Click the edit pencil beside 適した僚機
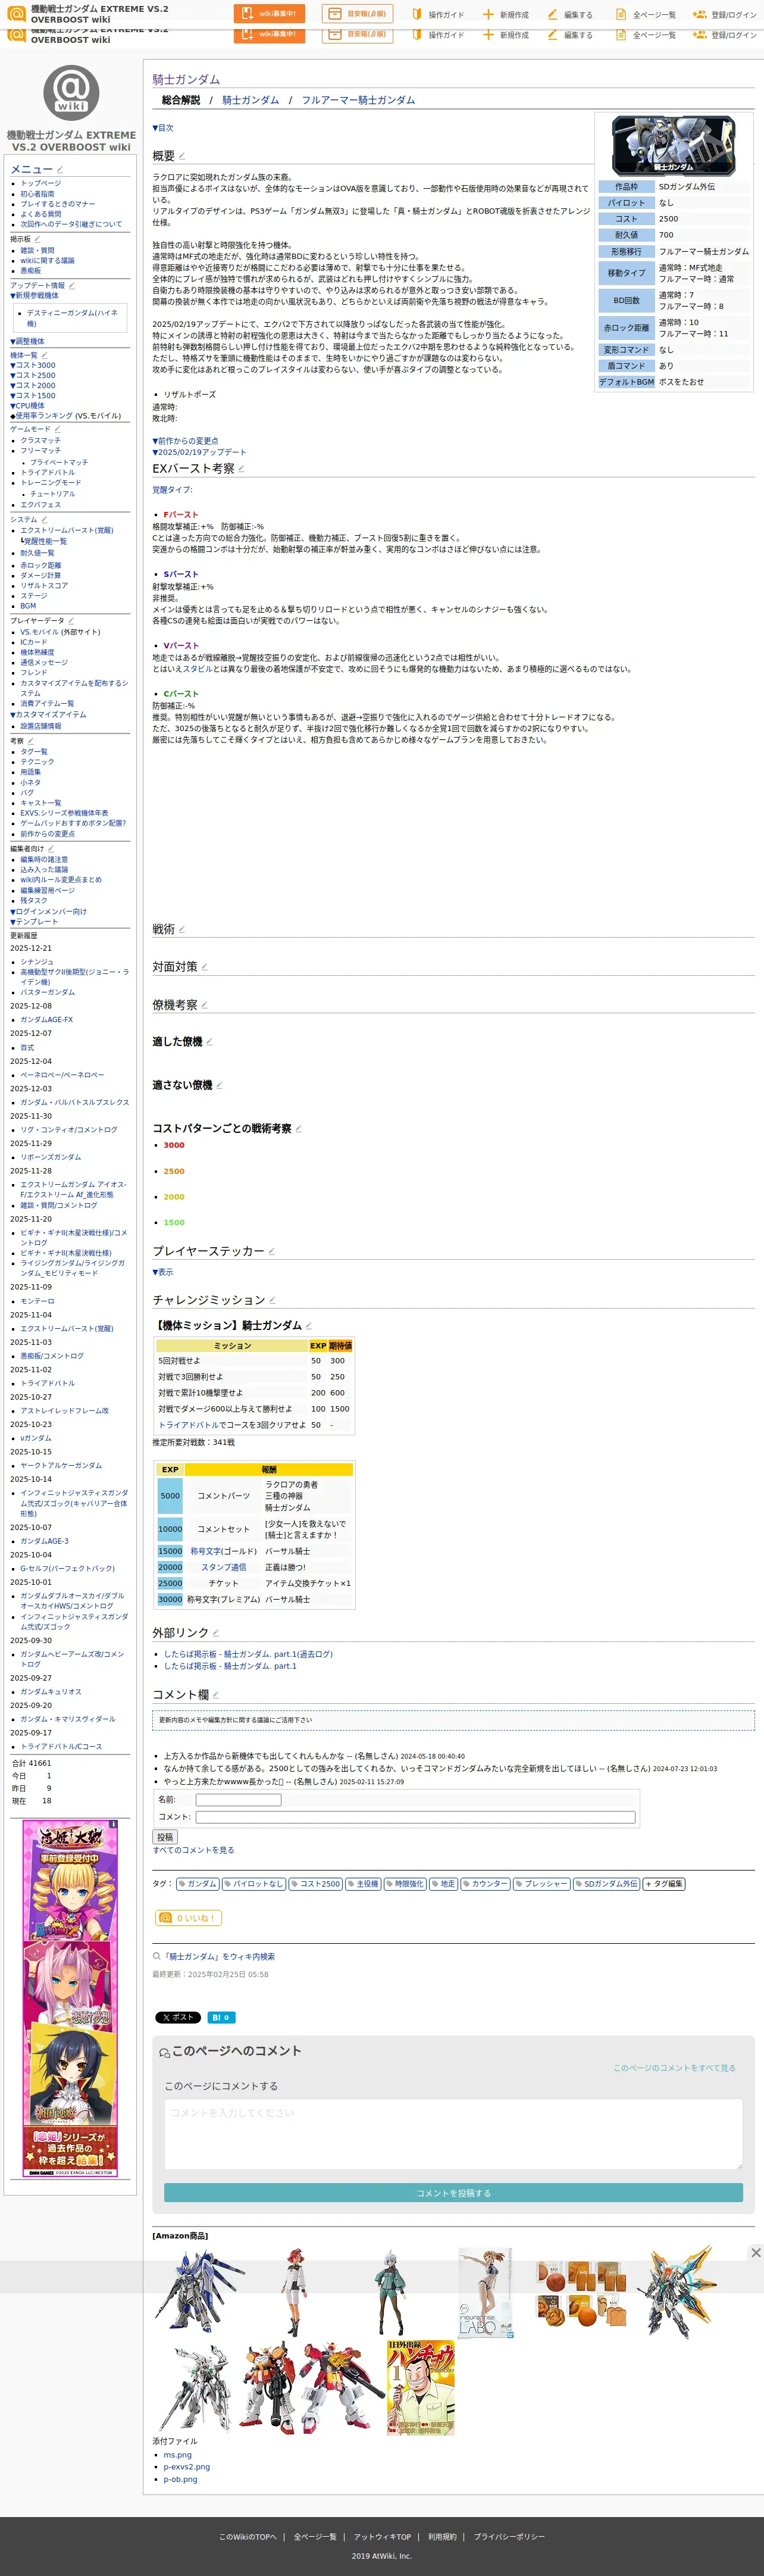 [209, 1042]
